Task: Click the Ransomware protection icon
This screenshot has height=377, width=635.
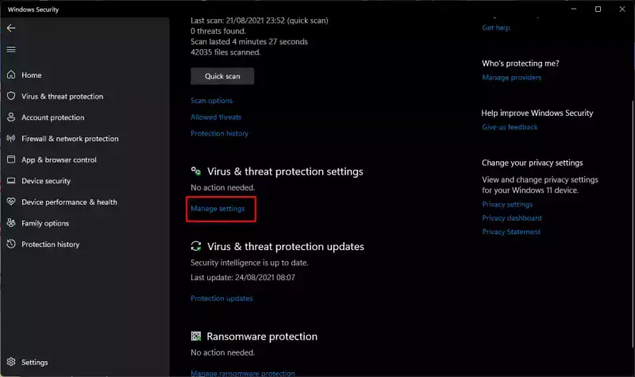Action: (196, 336)
